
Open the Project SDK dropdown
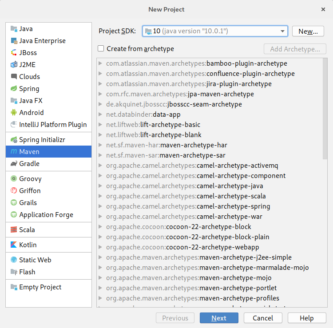click(x=282, y=31)
